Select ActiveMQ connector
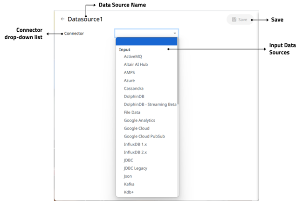Image resolution: width=296 pixels, height=201 pixels. tap(133, 56)
